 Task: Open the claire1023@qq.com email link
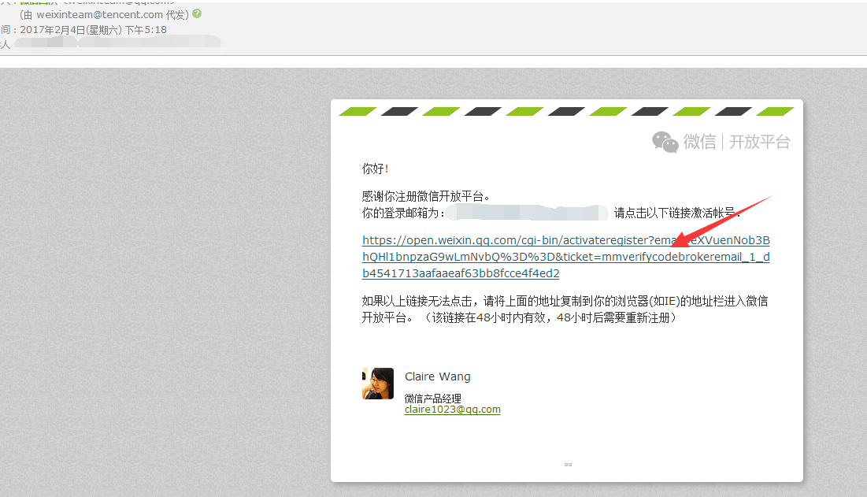[452, 410]
